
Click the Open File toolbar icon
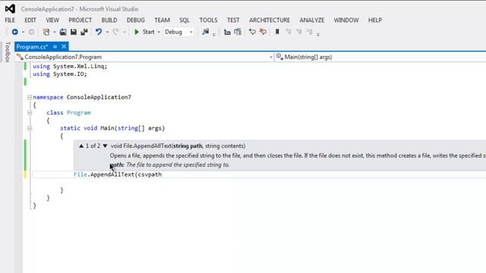point(63,32)
